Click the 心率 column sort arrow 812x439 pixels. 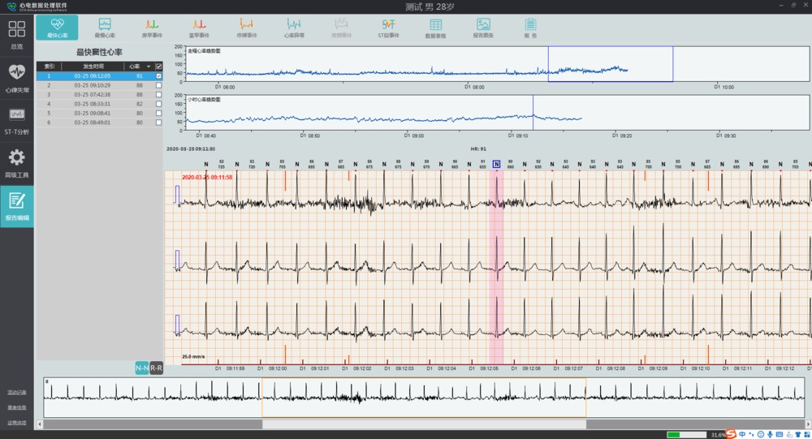tap(148, 67)
